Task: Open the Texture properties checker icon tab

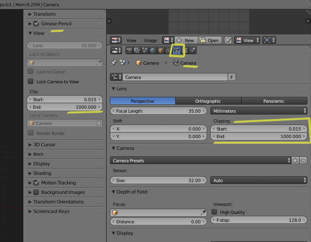Action: [x=184, y=50]
